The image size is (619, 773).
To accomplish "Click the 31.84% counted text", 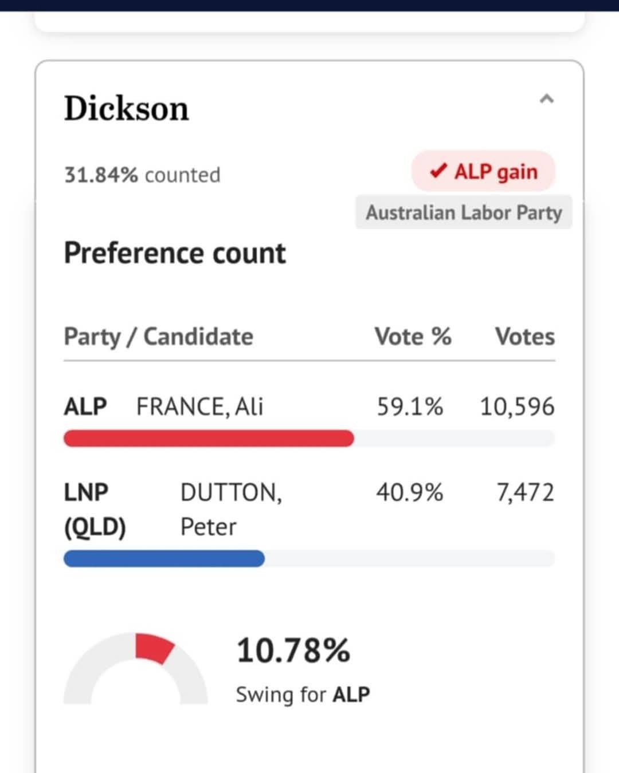I will pyautogui.click(x=142, y=175).
